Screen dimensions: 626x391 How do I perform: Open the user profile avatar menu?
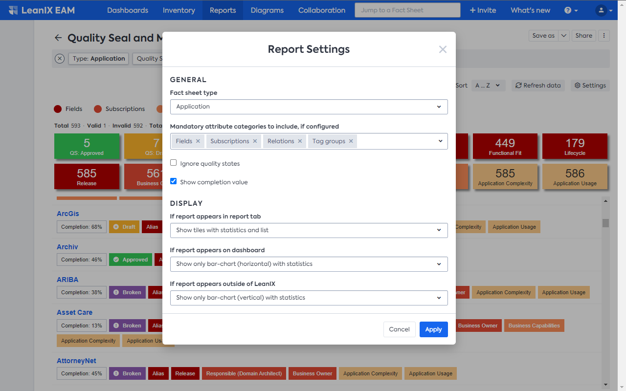click(604, 10)
